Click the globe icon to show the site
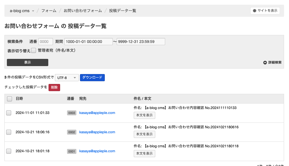 click(255, 11)
